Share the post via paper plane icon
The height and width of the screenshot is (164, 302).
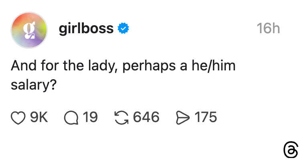pos(183,117)
